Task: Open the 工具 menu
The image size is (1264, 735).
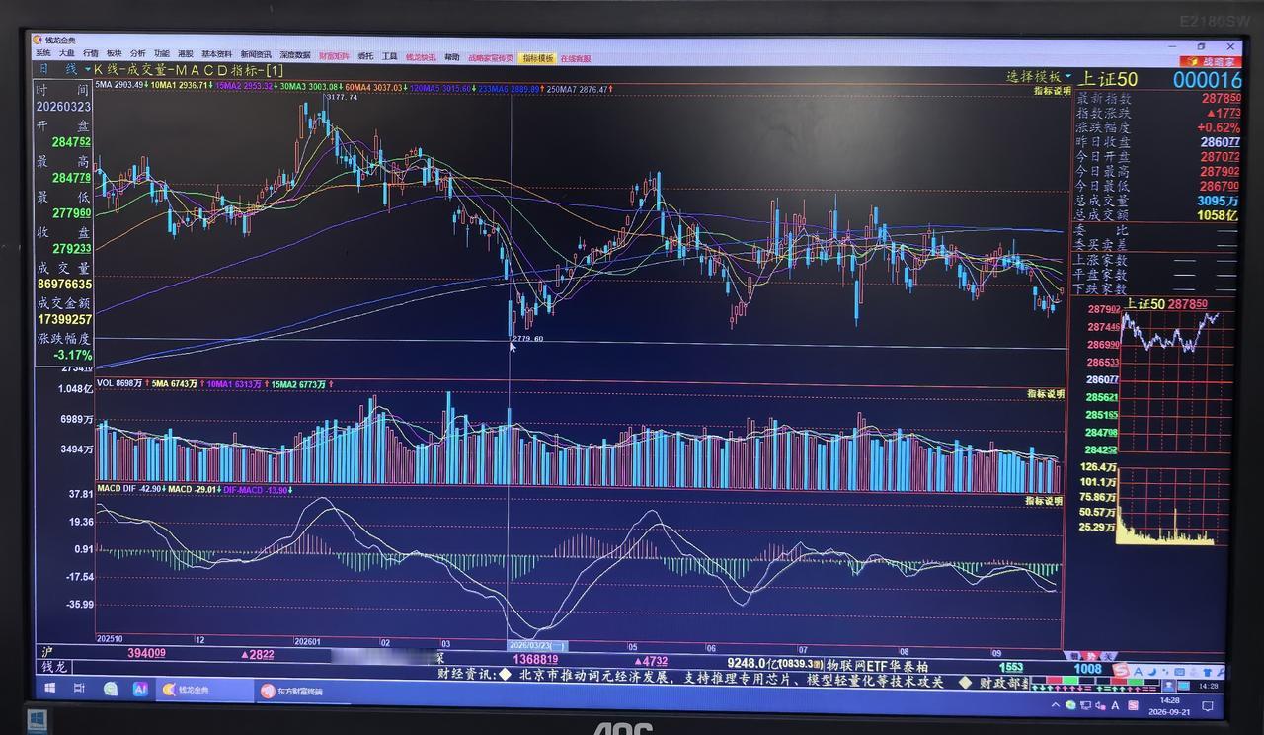Action: tap(390, 56)
